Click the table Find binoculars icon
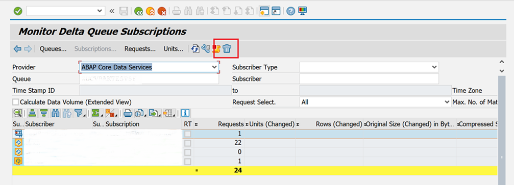This screenshot has width=514, height=185. 56,113
